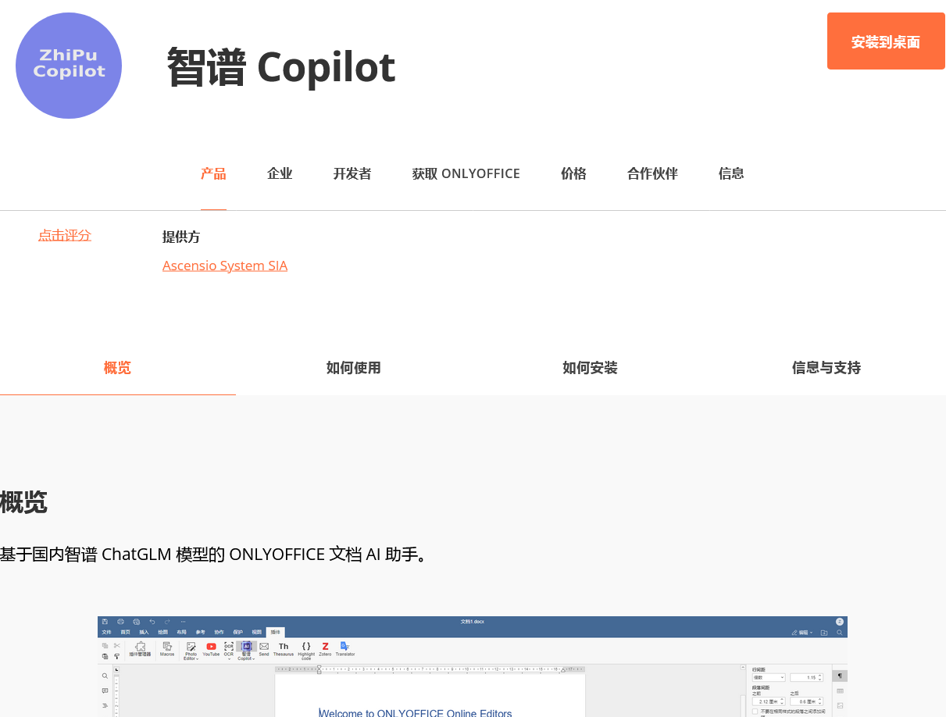
Task: Open the 行间距 line spacing type dropdown
Action: tap(769, 677)
